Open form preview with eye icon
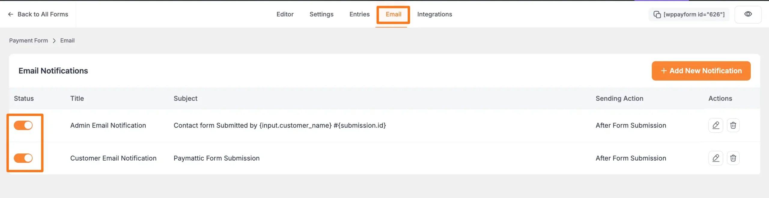769x198 pixels. click(x=748, y=14)
